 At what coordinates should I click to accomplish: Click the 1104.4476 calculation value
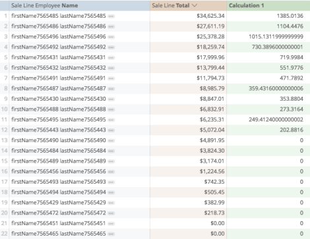290,26
